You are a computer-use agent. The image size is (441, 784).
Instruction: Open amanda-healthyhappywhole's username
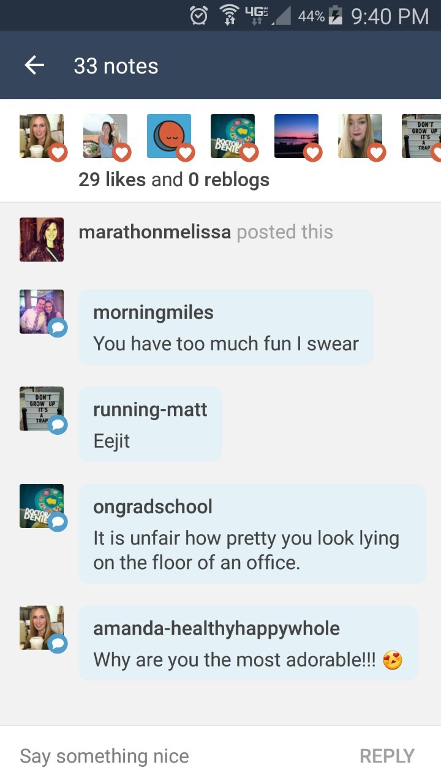click(x=216, y=628)
